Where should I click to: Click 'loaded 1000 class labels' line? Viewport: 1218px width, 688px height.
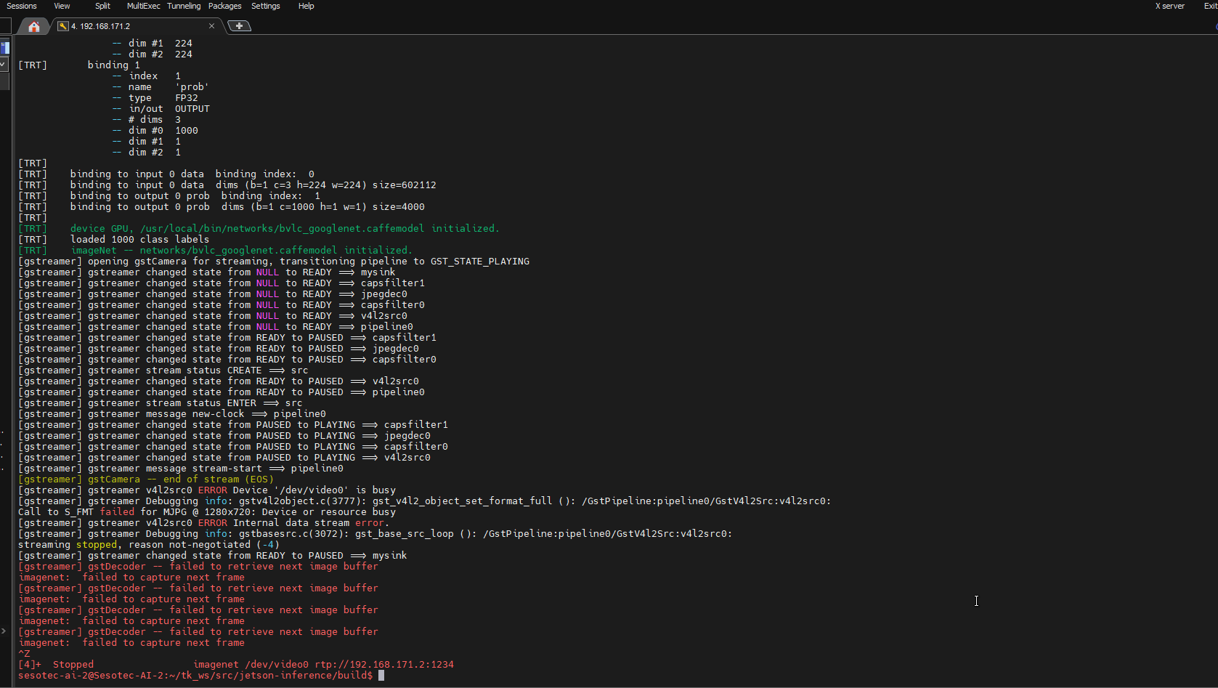click(114, 240)
